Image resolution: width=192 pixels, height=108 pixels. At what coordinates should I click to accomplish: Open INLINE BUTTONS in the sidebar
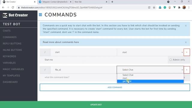click(12, 50)
